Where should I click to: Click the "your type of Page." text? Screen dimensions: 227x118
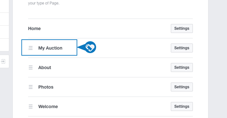44,3
